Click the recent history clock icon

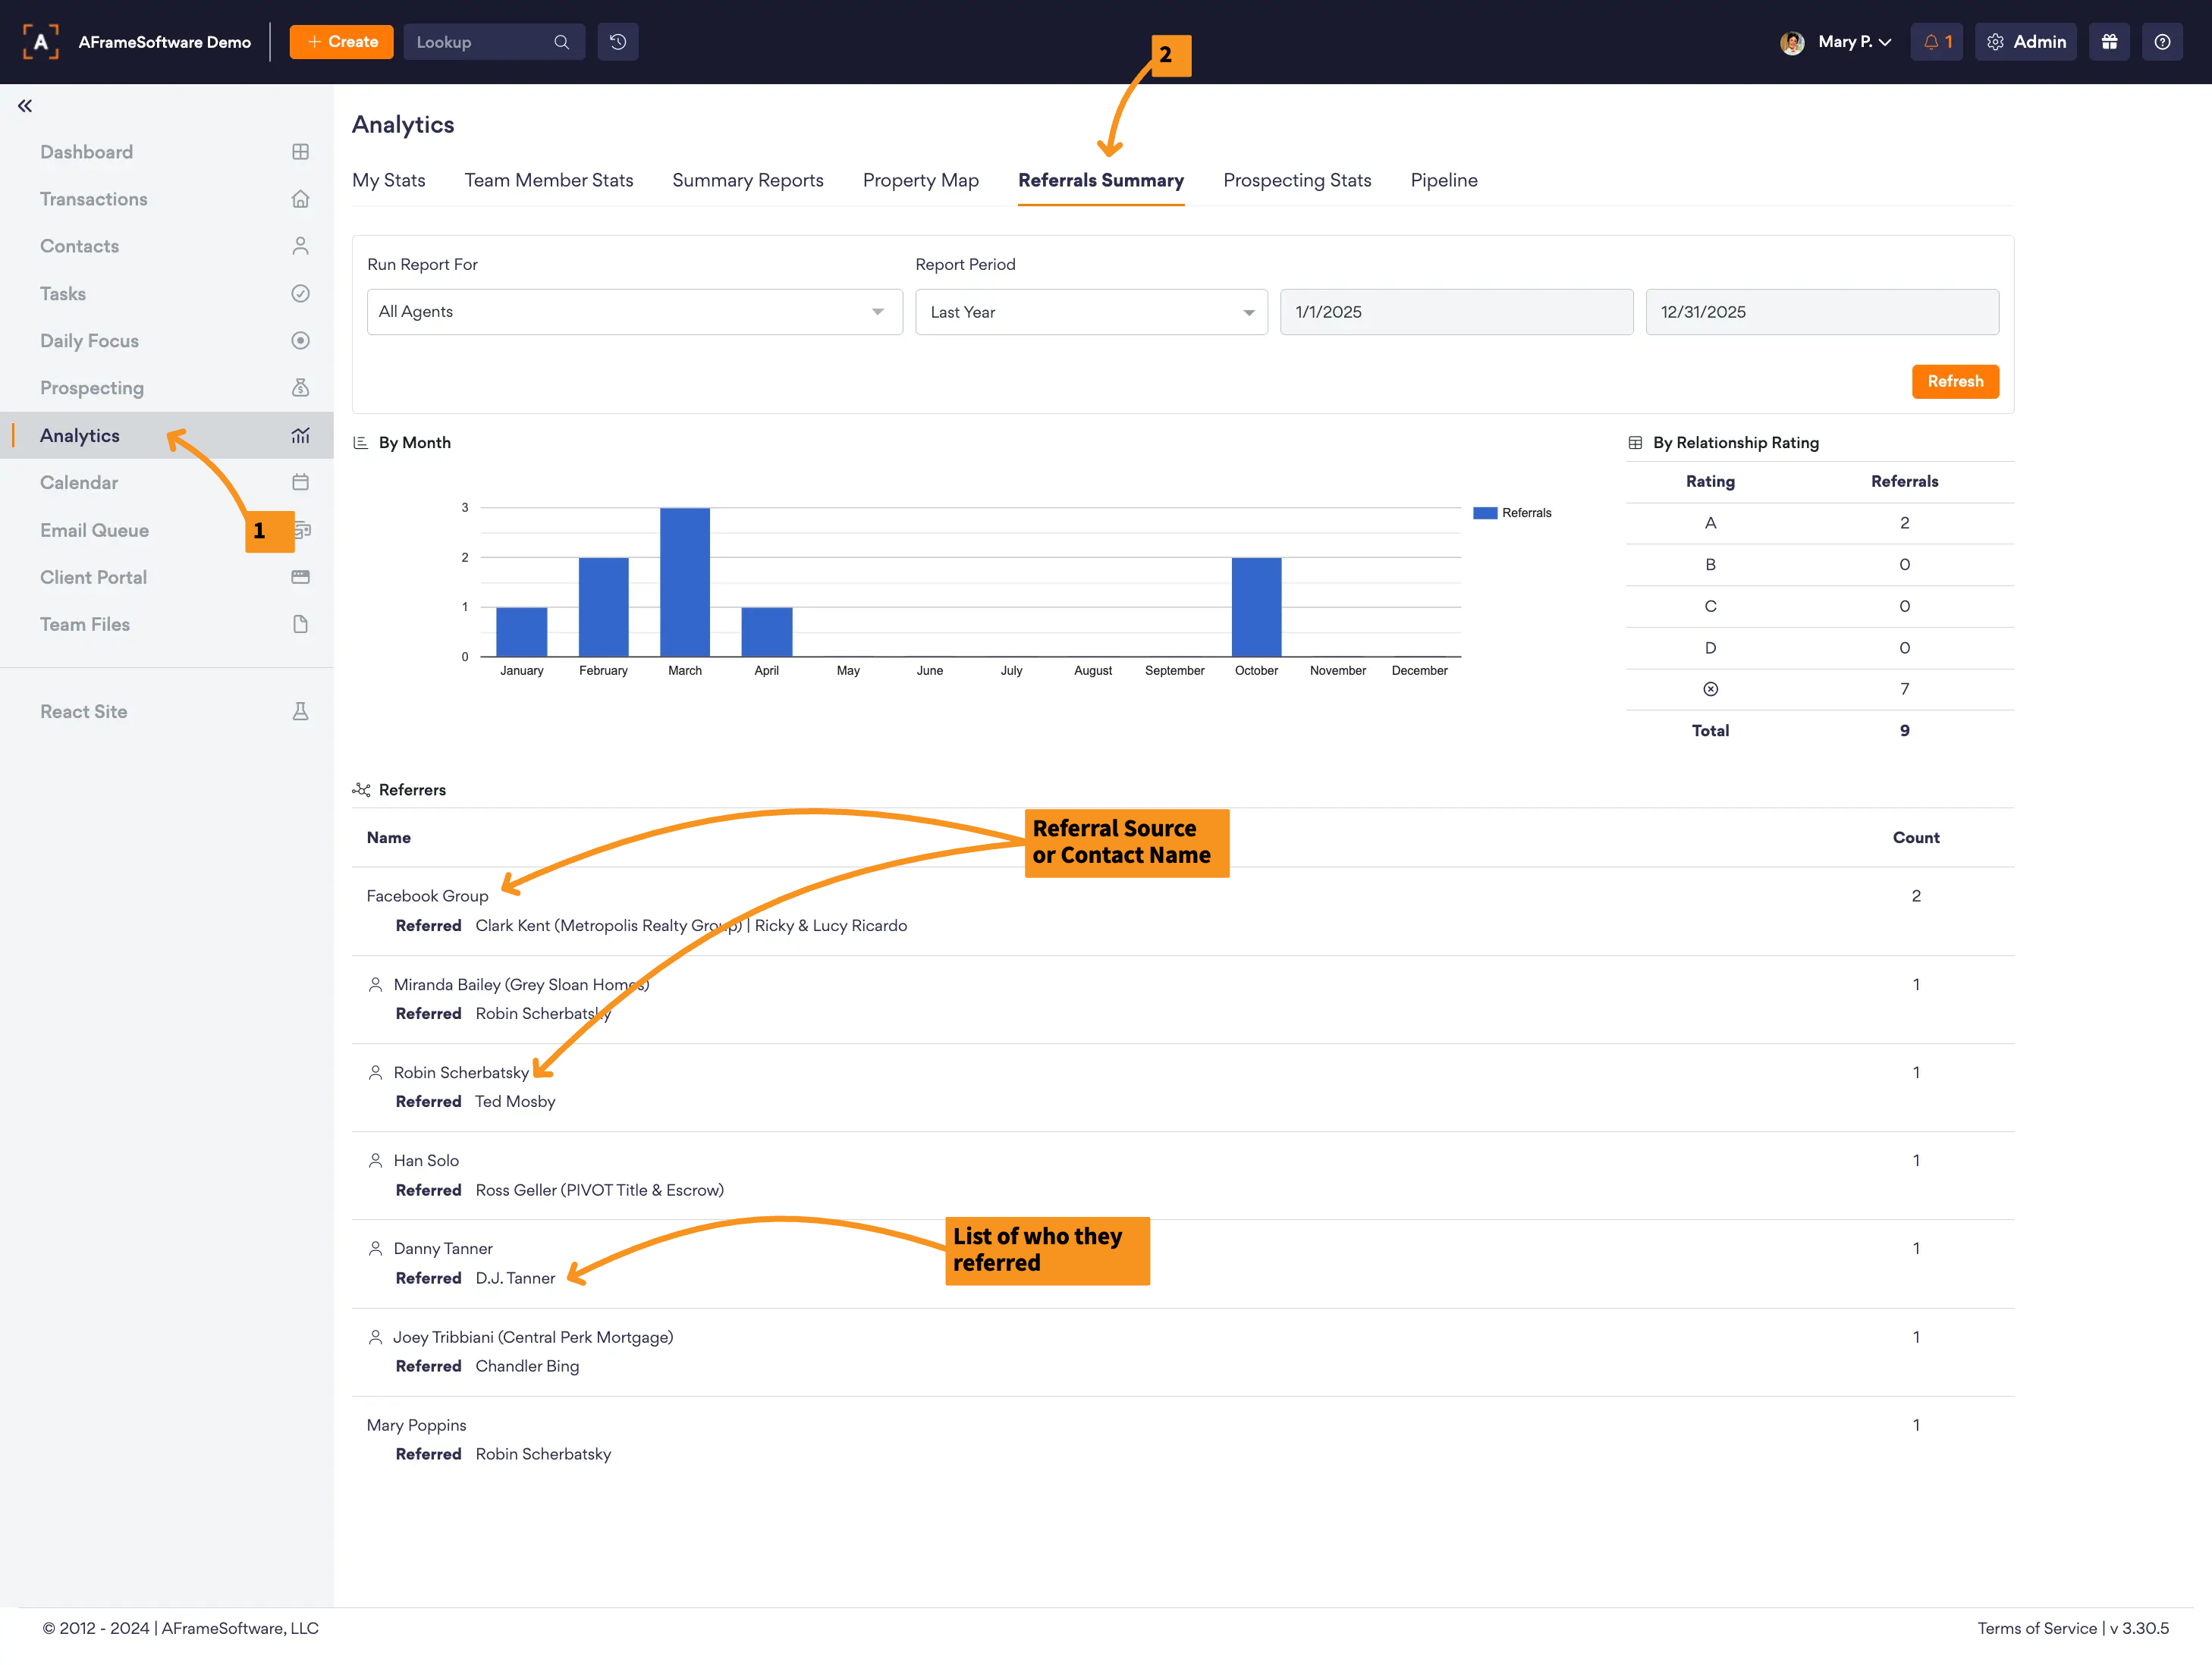coord(618,42)
